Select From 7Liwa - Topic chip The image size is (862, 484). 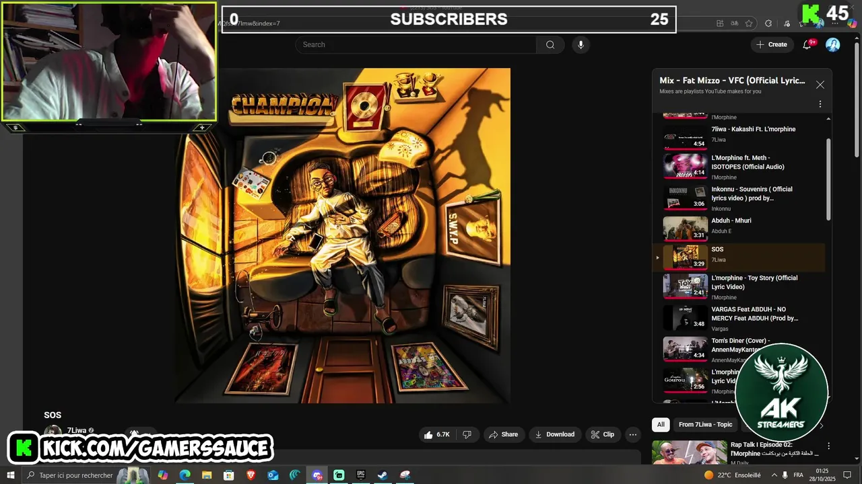point(705,424)
